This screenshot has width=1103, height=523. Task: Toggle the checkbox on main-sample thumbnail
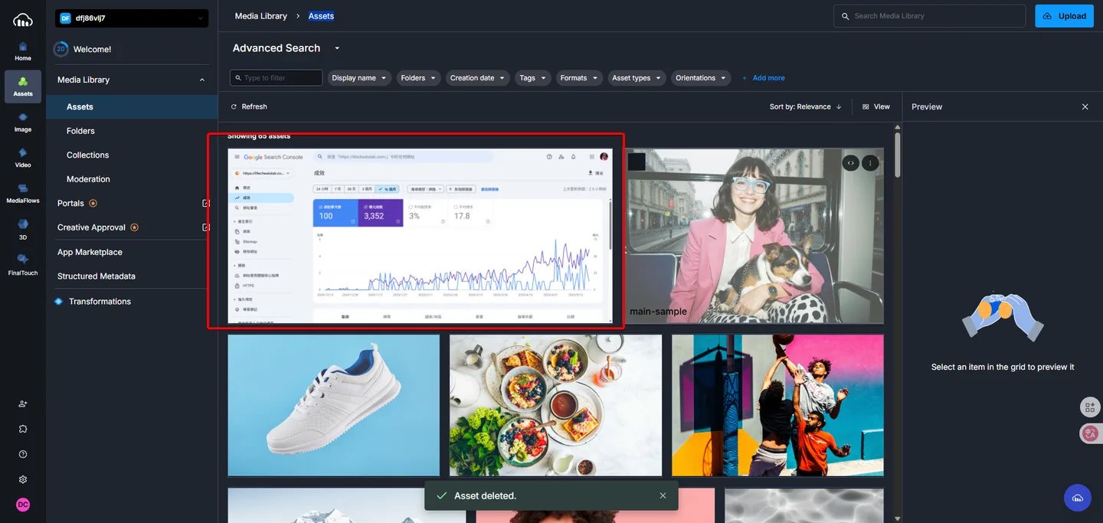(x=637, y=162)
